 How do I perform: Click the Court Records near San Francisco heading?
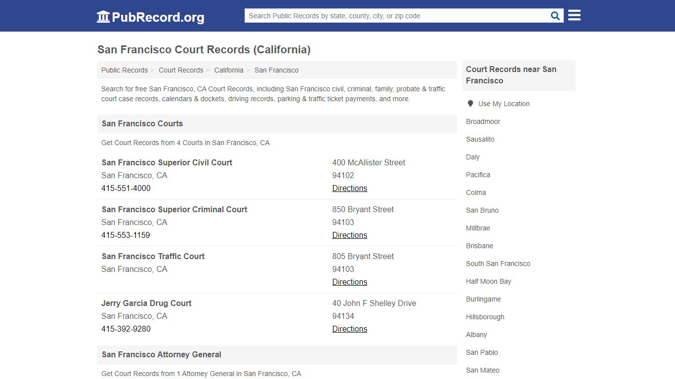pos(511,75)
